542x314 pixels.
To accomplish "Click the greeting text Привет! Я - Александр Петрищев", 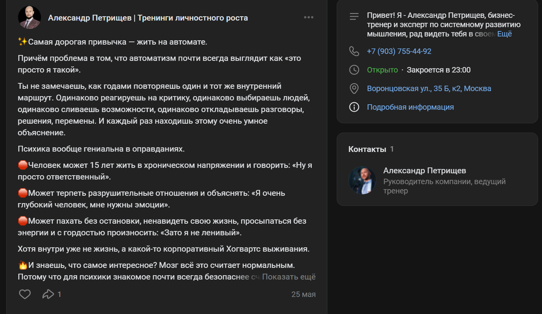I will (x=444, y=24).
